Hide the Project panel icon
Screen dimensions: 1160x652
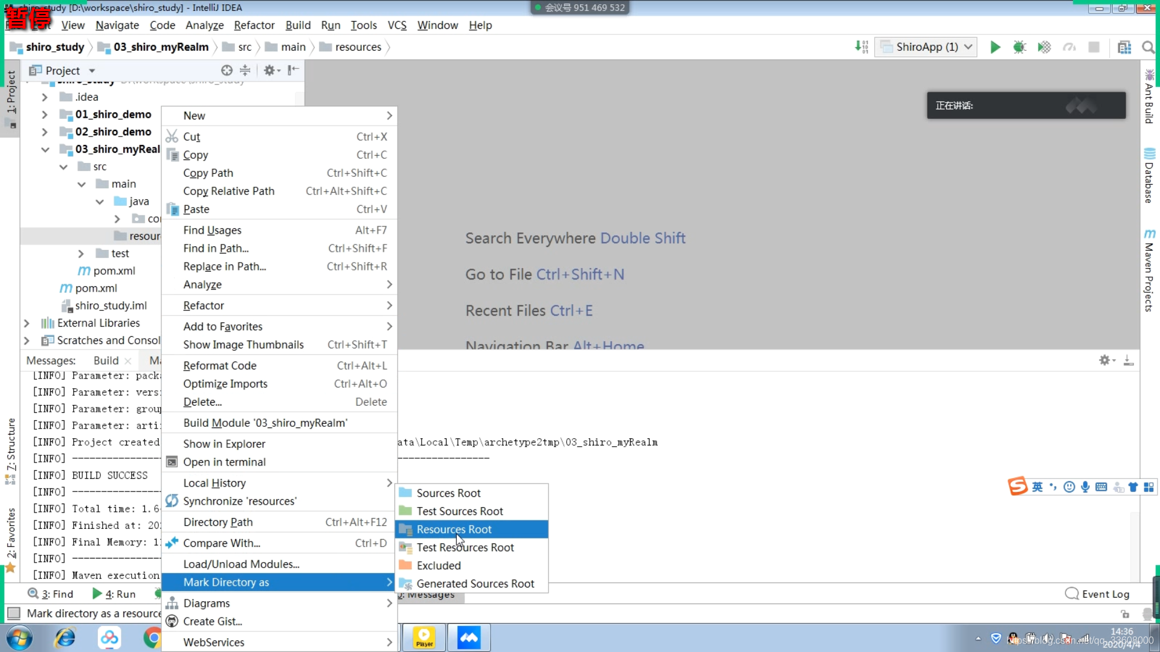click(x=293, y=71)
